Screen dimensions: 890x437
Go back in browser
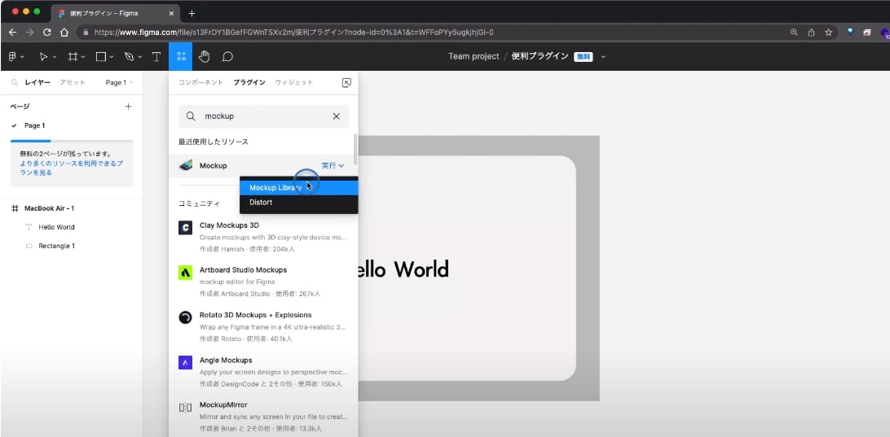click(12, 33)
